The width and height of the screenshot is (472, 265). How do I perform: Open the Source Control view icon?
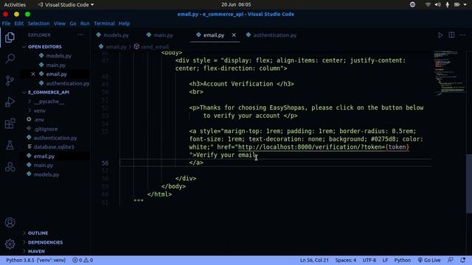pyautogui.click(x=10, y=80)
